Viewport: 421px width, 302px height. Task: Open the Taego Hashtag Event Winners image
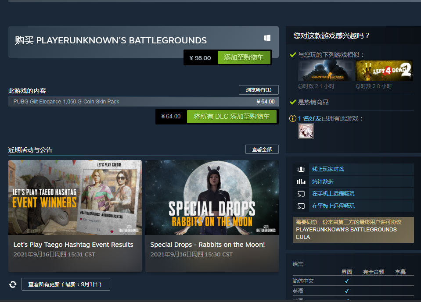[x=75, y=198]
